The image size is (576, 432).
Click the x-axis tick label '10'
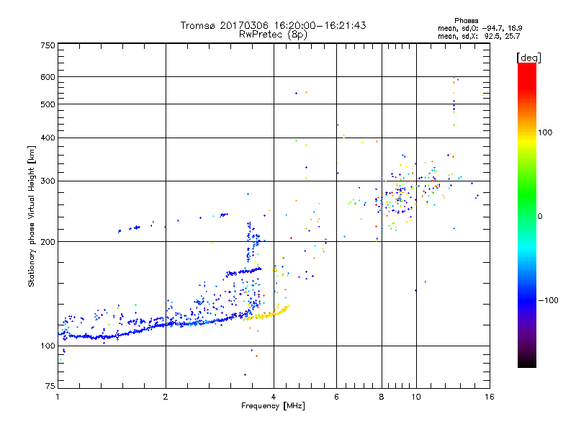pyautogui.click(x=416, y=397)
